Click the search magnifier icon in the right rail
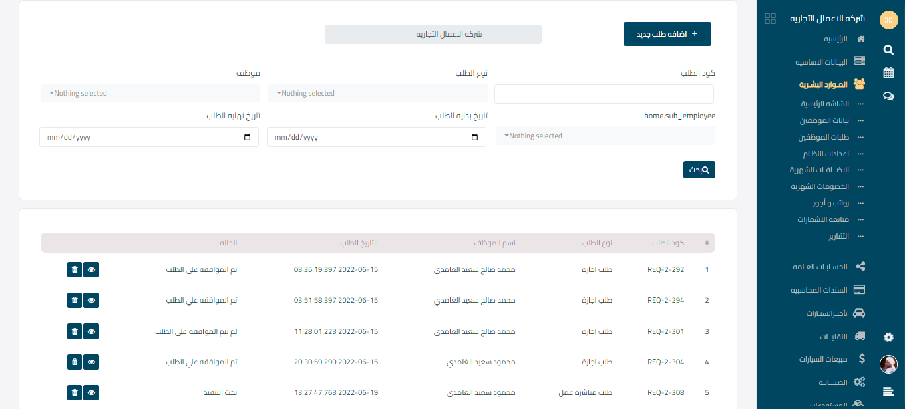 point(888,49)
